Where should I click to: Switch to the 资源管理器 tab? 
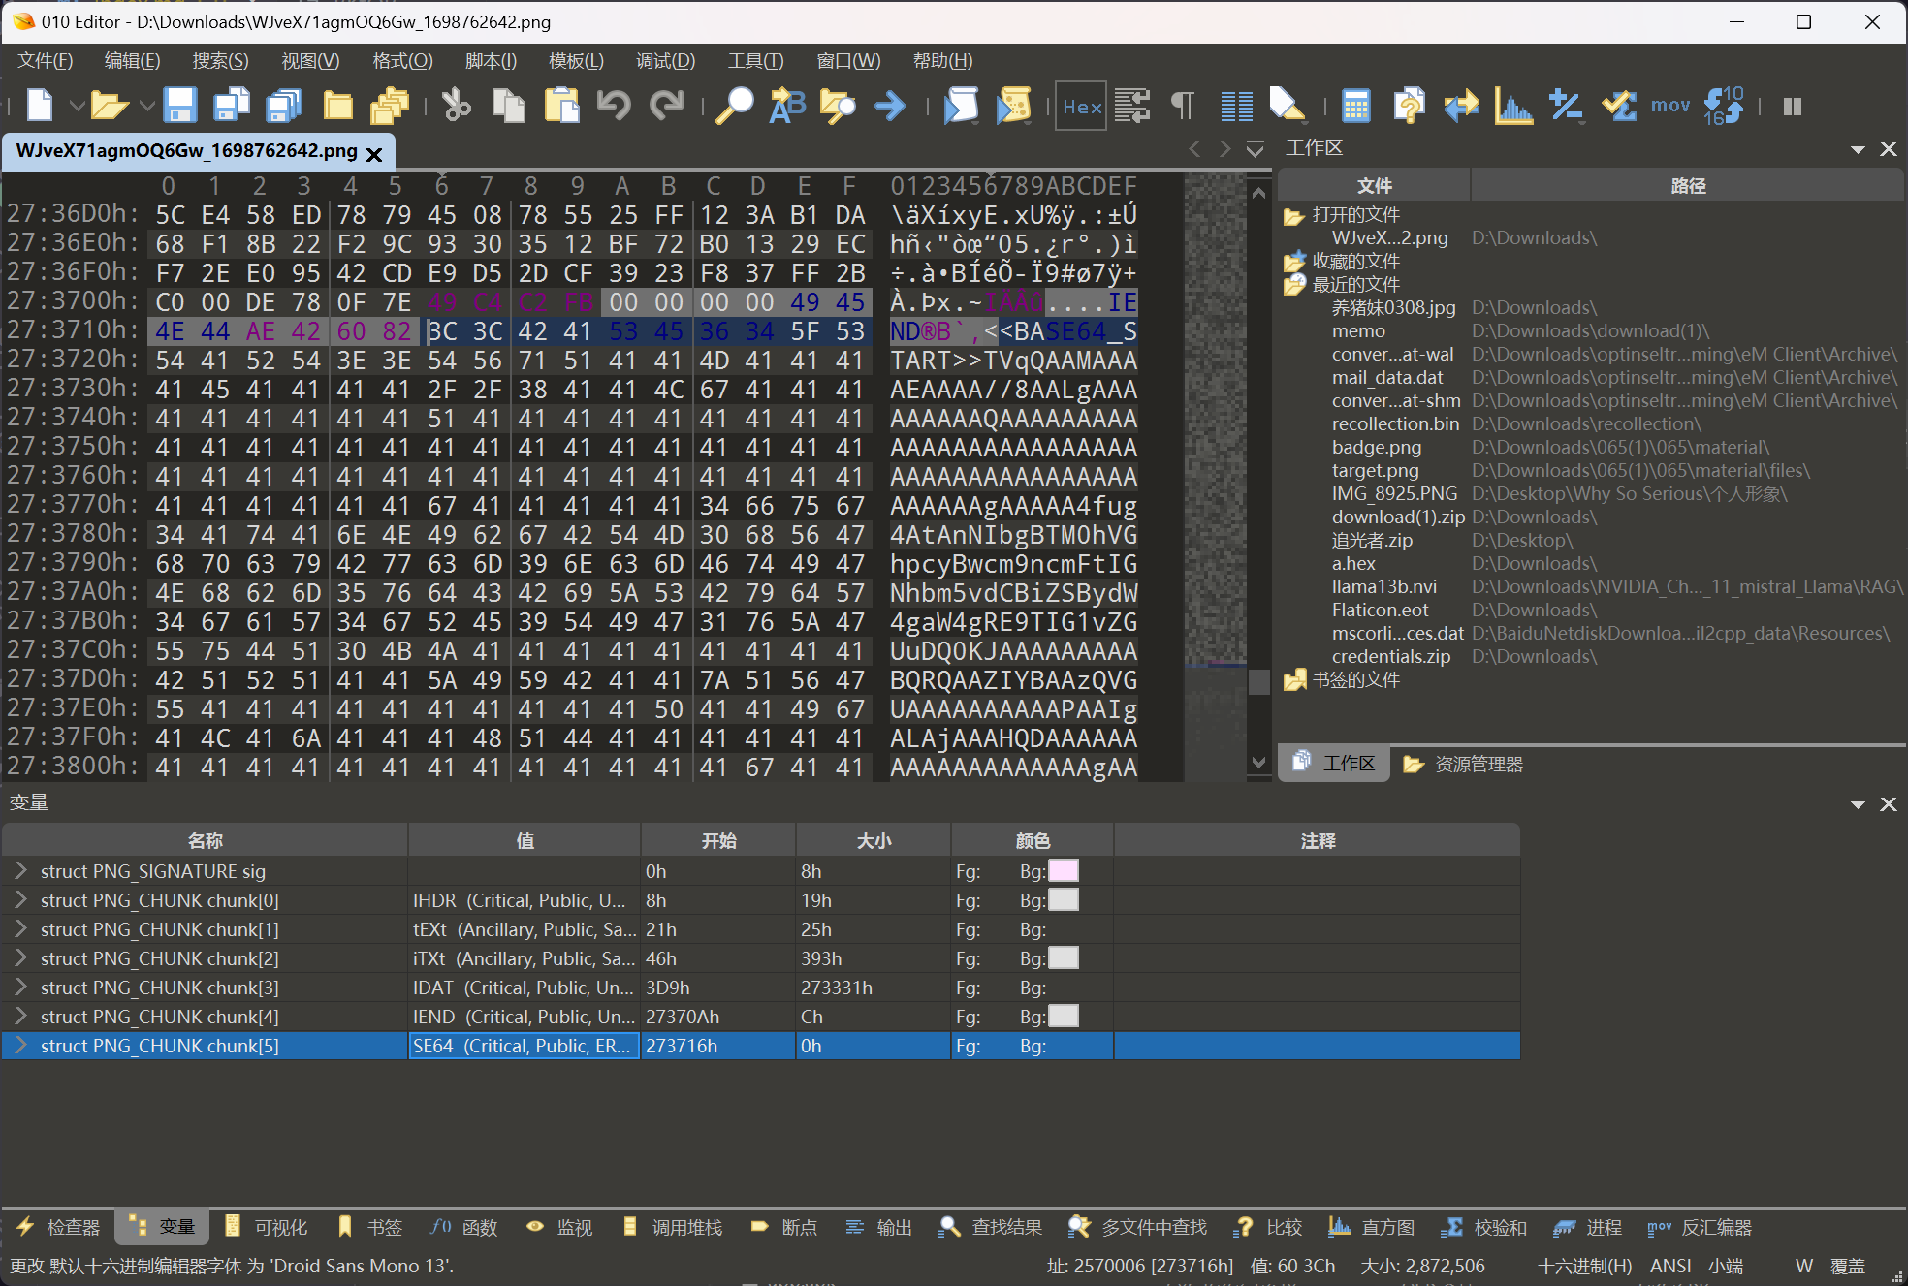point(1462,765)
